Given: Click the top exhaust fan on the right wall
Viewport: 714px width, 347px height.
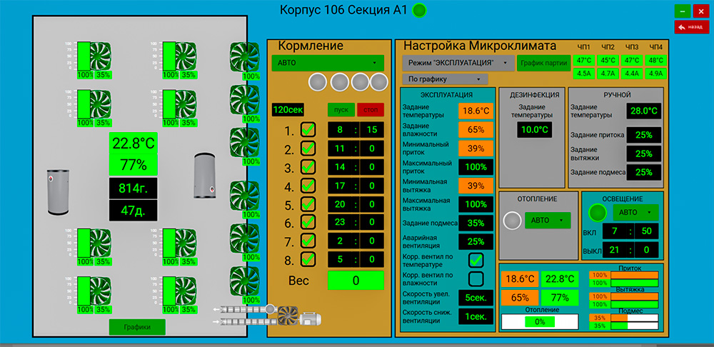Looking at the screenshot, I should (x=244, y=56).
